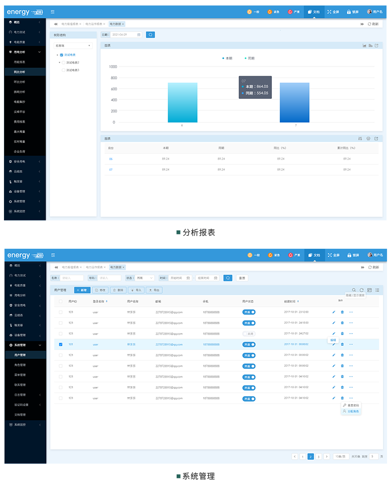Go to page 3 in pagination
Screen dimensions: 392x488
tap(319, 457)
